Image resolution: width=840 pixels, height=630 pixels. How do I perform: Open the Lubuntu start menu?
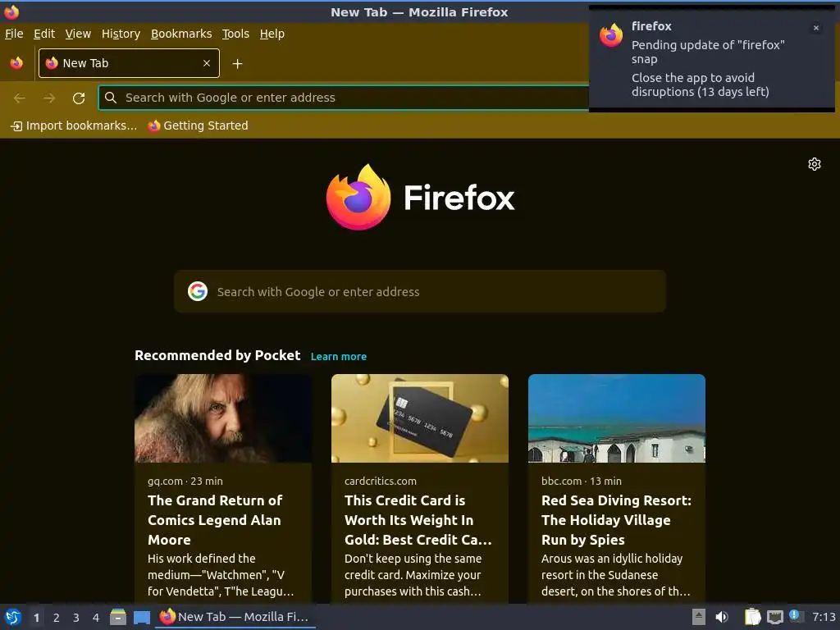click(13, 617)
